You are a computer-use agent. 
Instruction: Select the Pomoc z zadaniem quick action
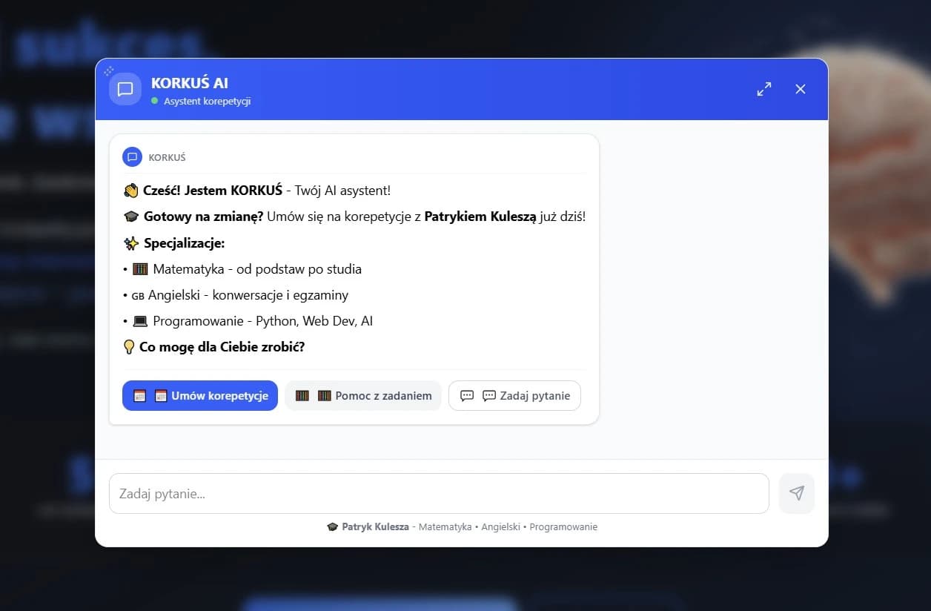coord(363,395)
